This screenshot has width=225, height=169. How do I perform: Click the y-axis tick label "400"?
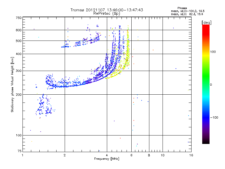(19, 54)
